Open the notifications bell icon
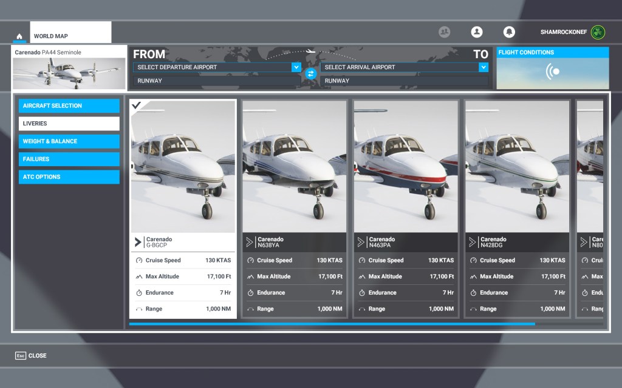Viewport: 622px width, 388px height. (x=509, y=32)
